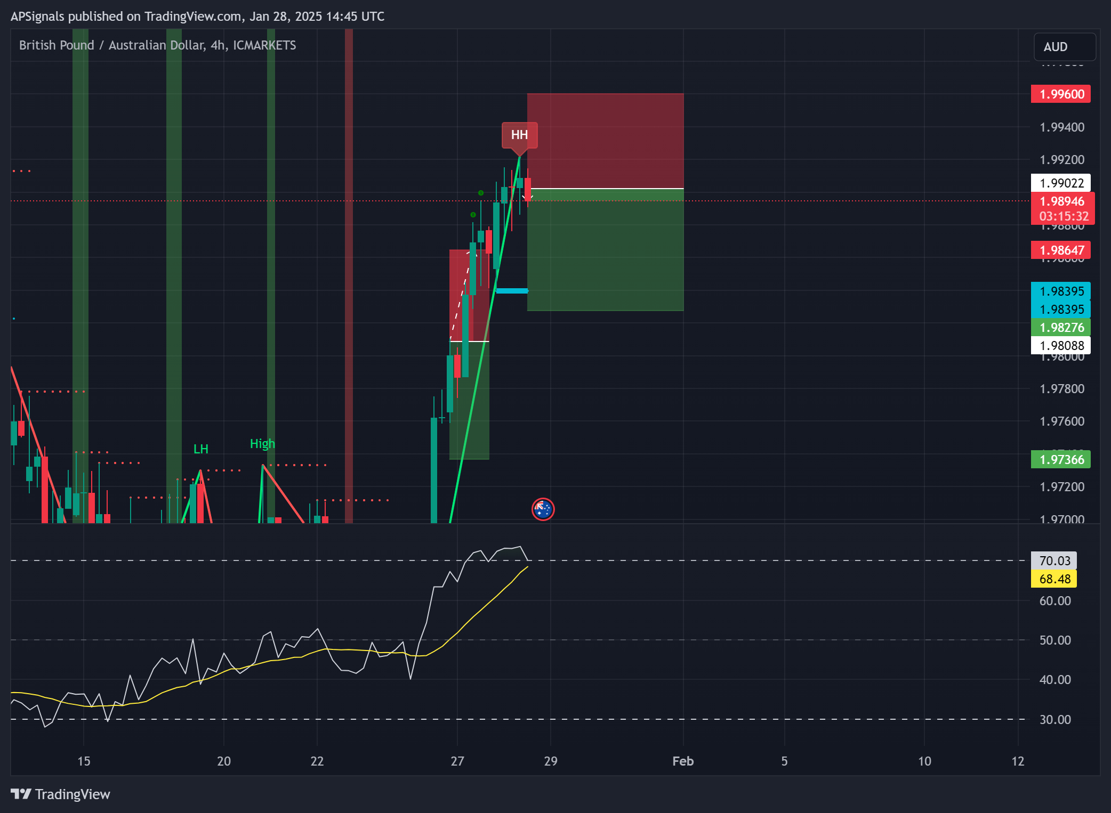The image size is (1111, 813).
Task: Click the 03:15:32 countdown timer
Action: 1063,216
